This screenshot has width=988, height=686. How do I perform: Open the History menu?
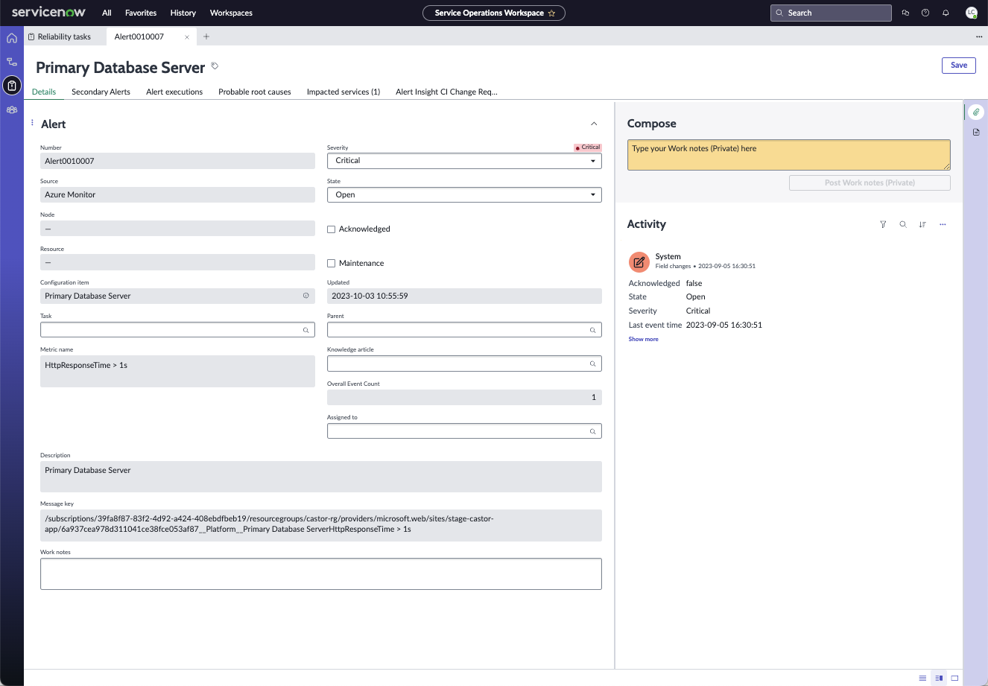(x=183, y=13)
